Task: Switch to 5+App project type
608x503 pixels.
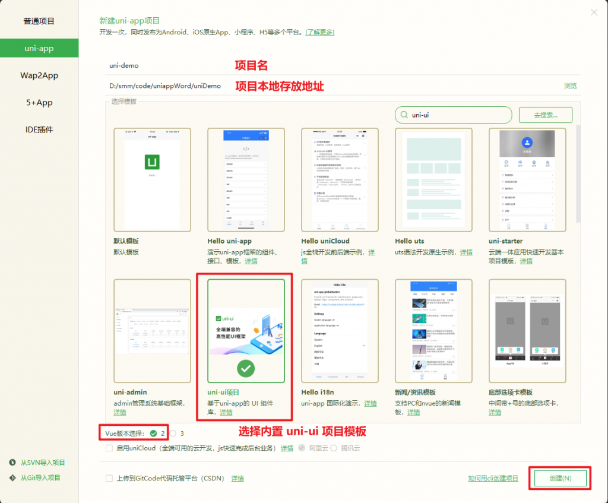Action: point(39,102)
